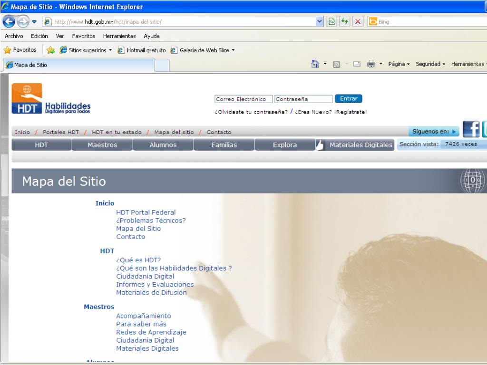Image resolution: width=487 pixels, height=365 pixels.
Task: Select the Materiales Digitales menu tab
Action: 360,145
